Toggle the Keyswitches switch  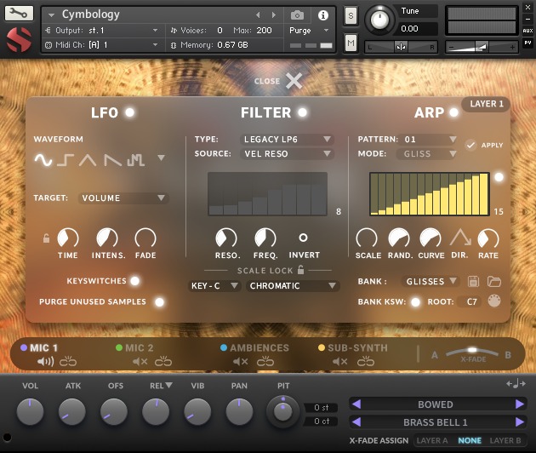tap(135, 281)
